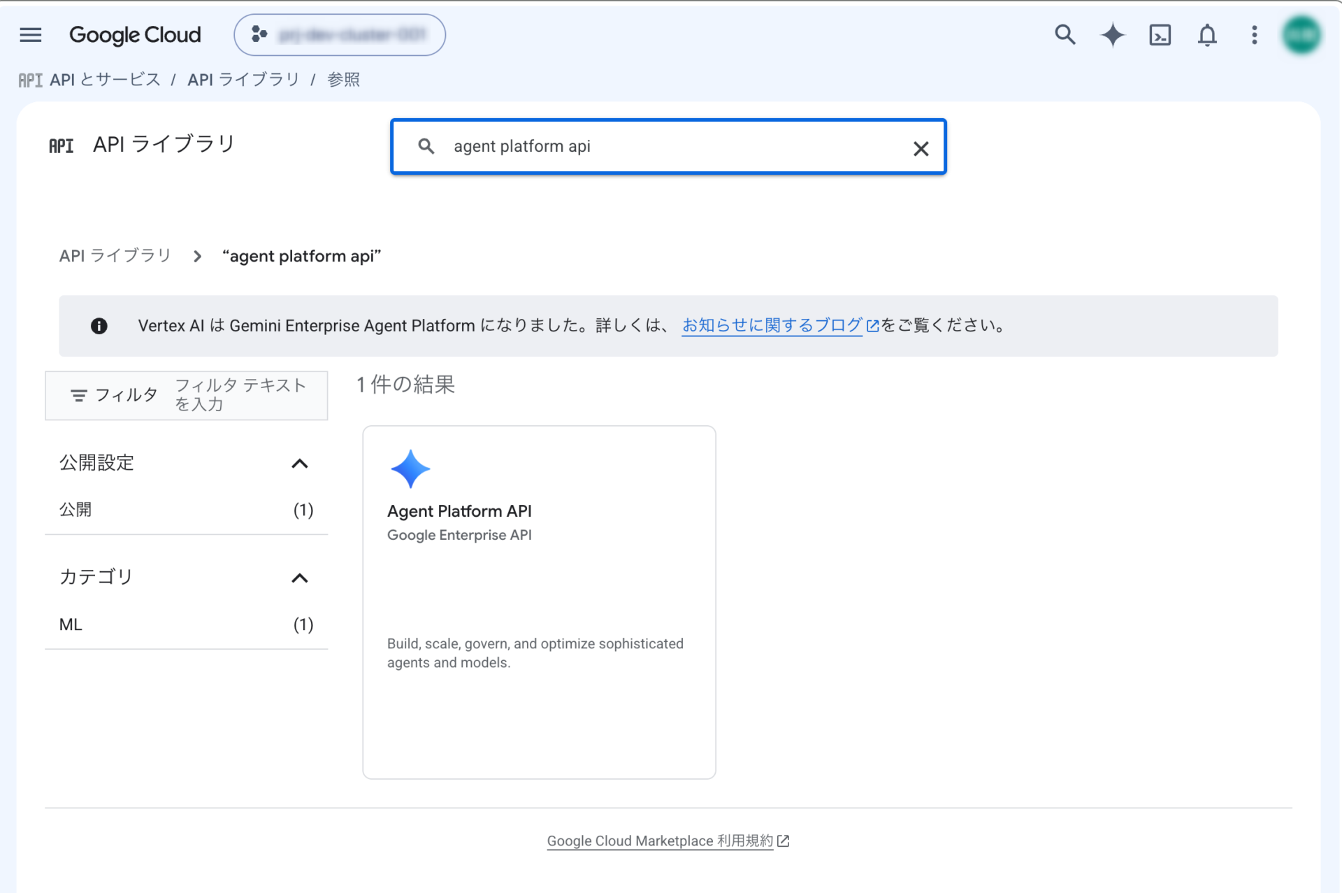The image size is (1342, 893).
Task: Click the blue sparkle Agent Platform icon
Action: coord(410,469)
